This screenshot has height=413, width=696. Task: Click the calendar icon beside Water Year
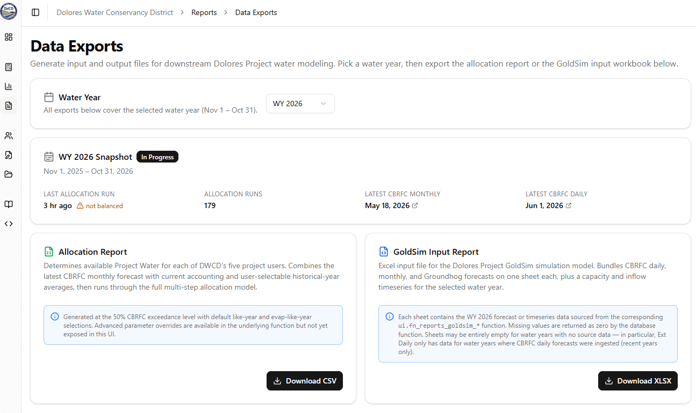click(x=49, y=97)
